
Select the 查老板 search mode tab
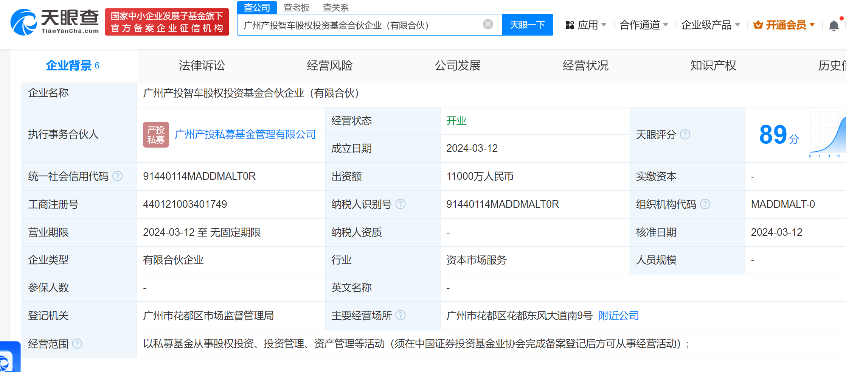point(296,8)
